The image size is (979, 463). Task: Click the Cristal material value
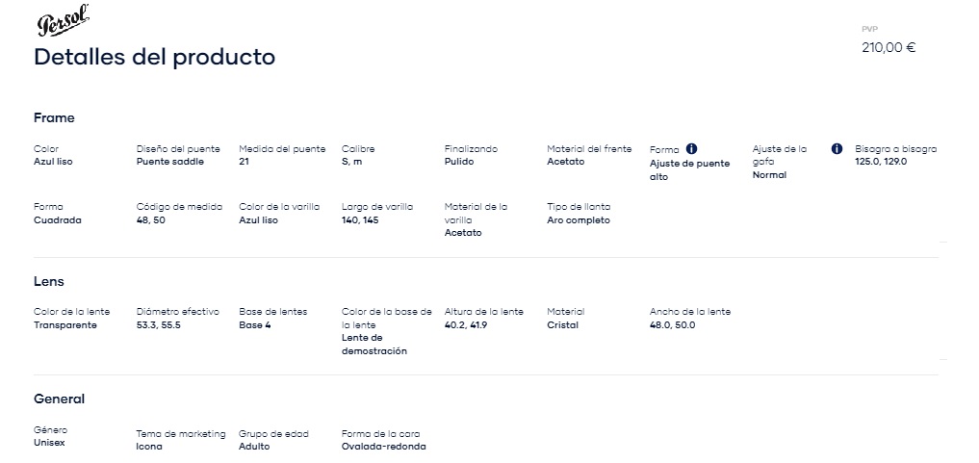coord(562,325)
